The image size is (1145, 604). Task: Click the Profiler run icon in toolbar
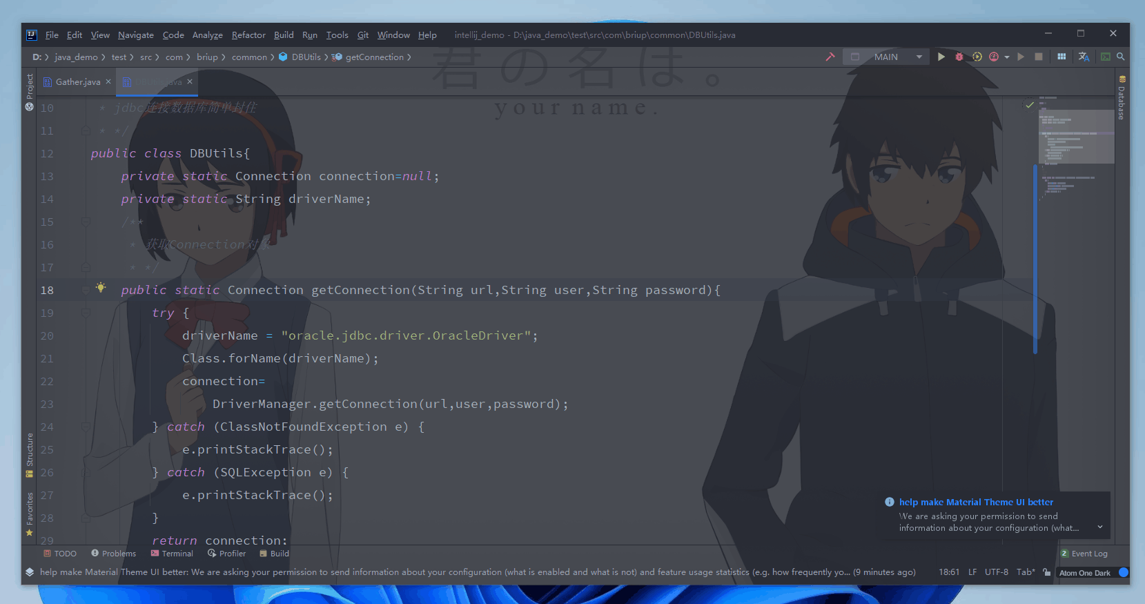[994, 57]
